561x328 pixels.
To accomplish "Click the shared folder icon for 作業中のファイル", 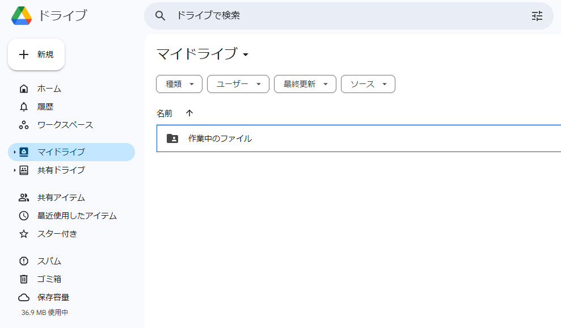I will click(172, 138).
